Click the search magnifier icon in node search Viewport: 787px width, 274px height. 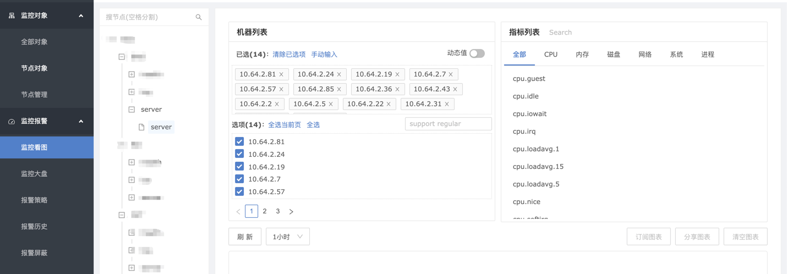click(199, 18)
